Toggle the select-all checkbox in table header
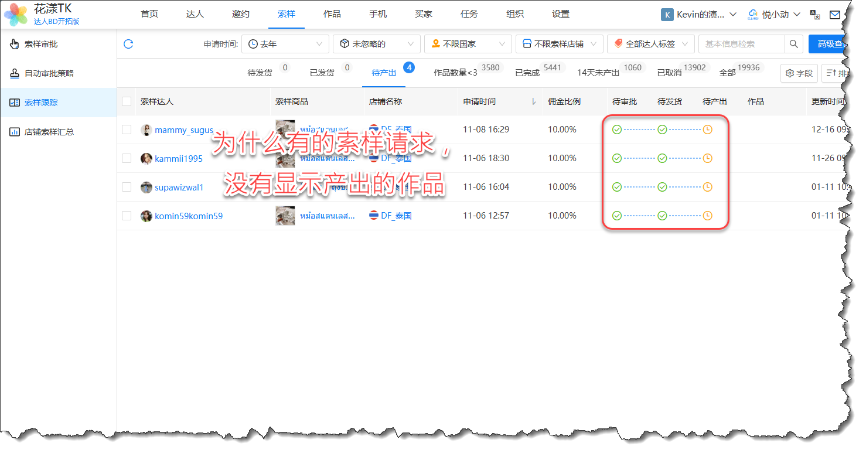The height and width of the screenshot is (453, 866). (x=127, y=101)
